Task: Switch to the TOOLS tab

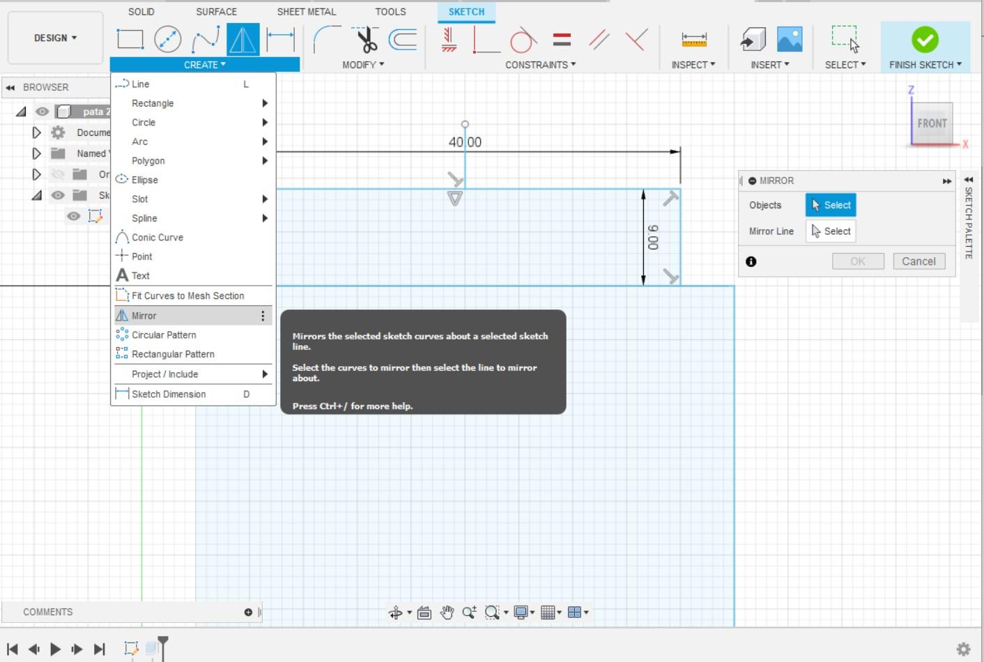Action: coord(390,12)
